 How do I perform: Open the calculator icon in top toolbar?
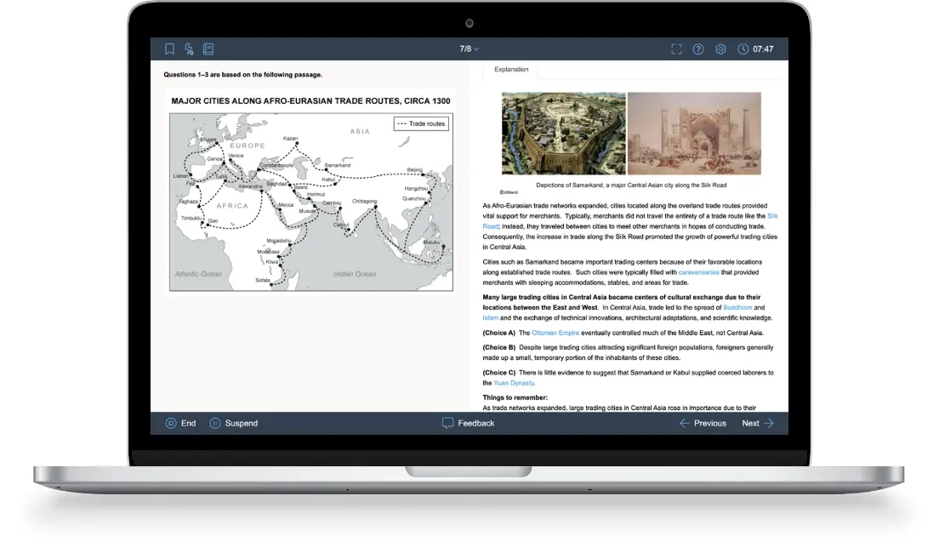click(x=189, y=49)
